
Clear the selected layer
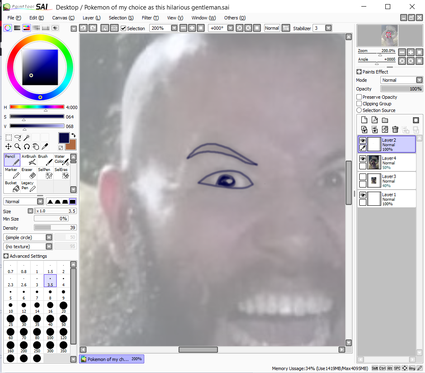[385, 129]
